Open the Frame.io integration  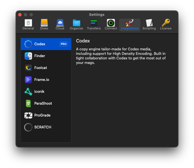click(46, 80)
